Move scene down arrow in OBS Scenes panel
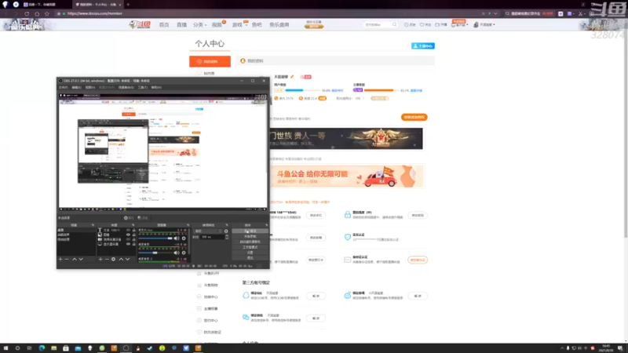Viewport: 628px width, 353px height. coord(81,260)
